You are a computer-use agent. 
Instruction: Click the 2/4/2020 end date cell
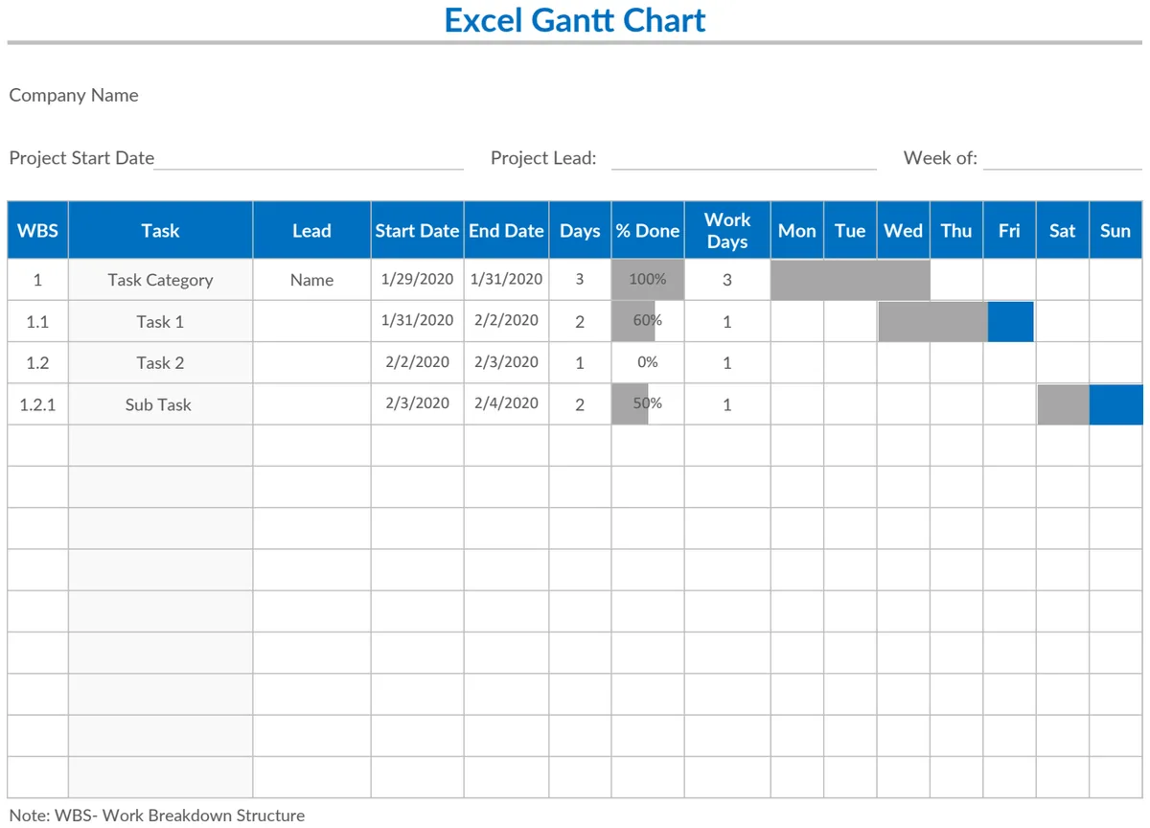[x=506, y=403]
